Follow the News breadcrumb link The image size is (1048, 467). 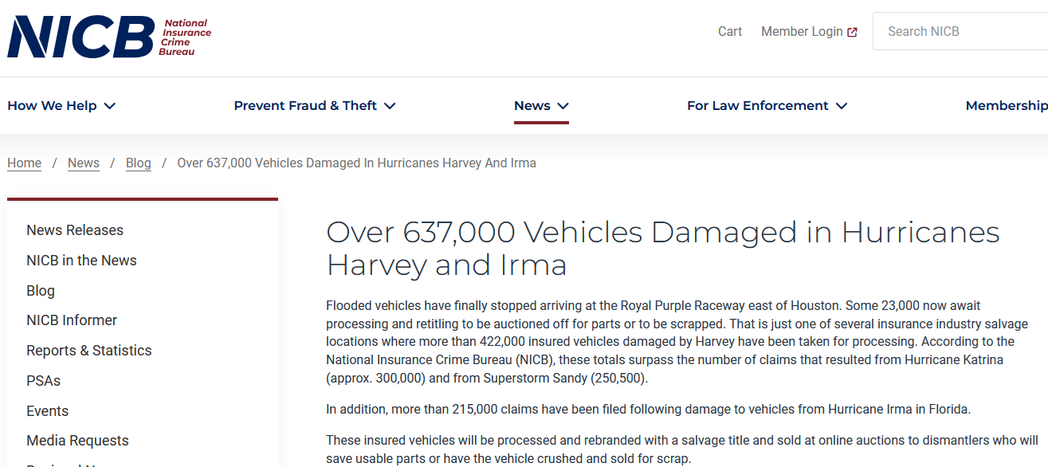[x=84, y=163]
